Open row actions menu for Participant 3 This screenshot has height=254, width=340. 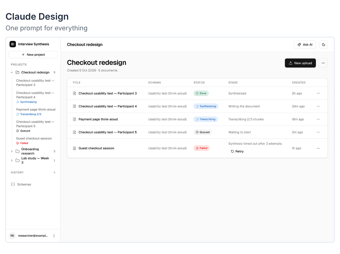click(318, 93)
